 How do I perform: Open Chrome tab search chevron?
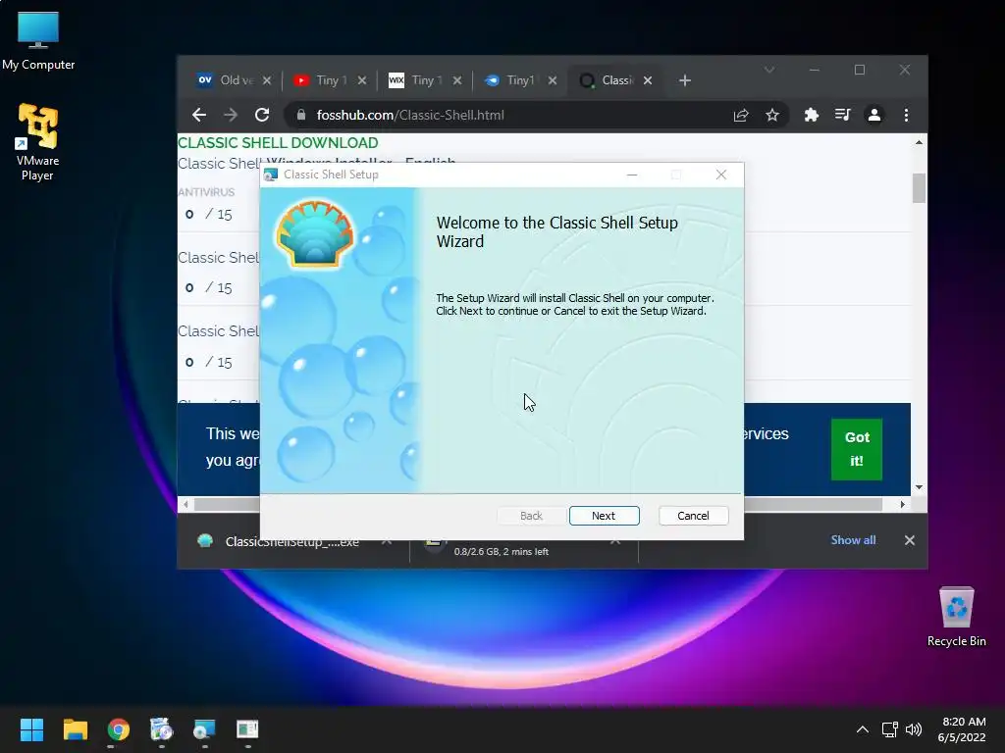point(769,70)
